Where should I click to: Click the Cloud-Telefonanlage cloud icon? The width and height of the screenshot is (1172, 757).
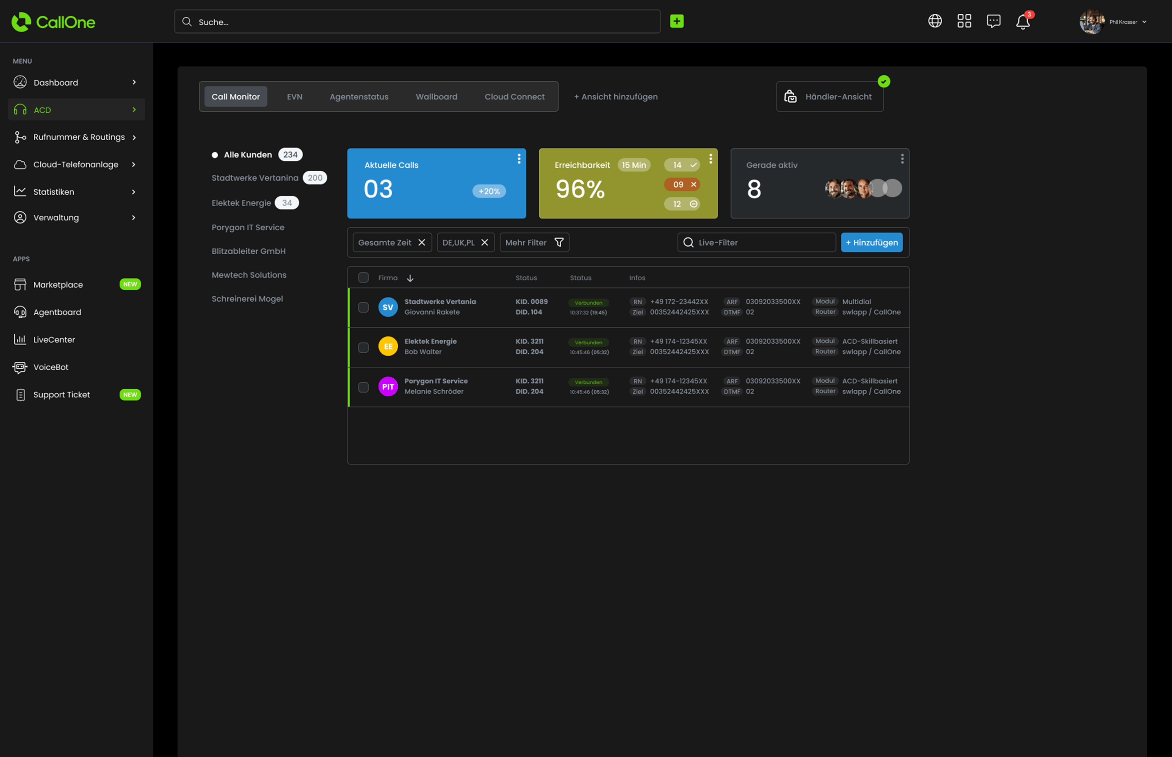(20, 165)
